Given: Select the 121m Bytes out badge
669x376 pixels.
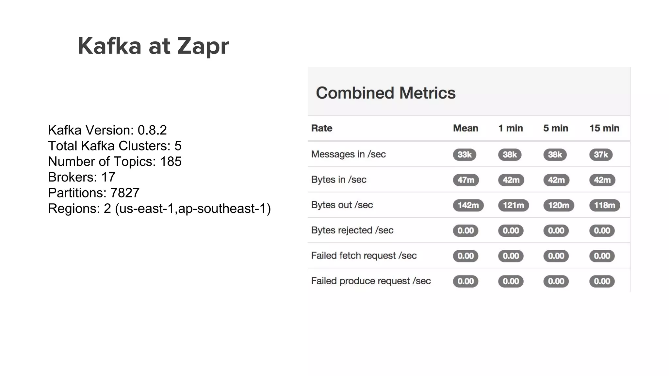Looking at the screenshot, I should (x=513, y=205).
